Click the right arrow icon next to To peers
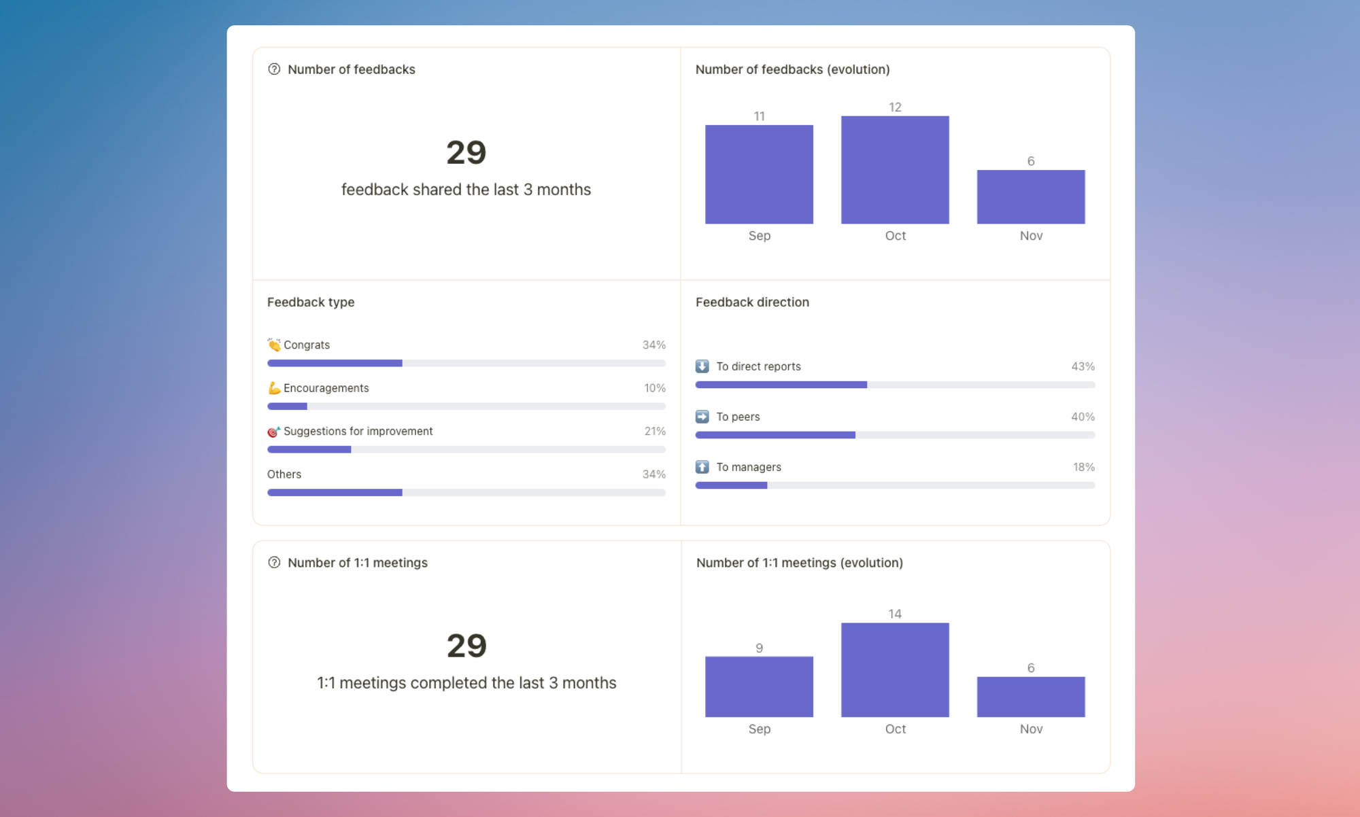 702,417
